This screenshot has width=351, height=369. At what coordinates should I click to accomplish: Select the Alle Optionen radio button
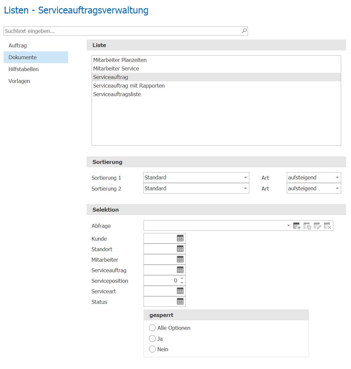pyautogui.click(x=152, y=328)
